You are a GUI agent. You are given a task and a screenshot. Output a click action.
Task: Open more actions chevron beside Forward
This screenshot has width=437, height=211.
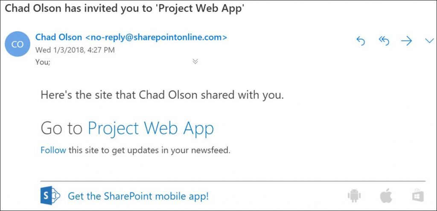pos(429,41)
